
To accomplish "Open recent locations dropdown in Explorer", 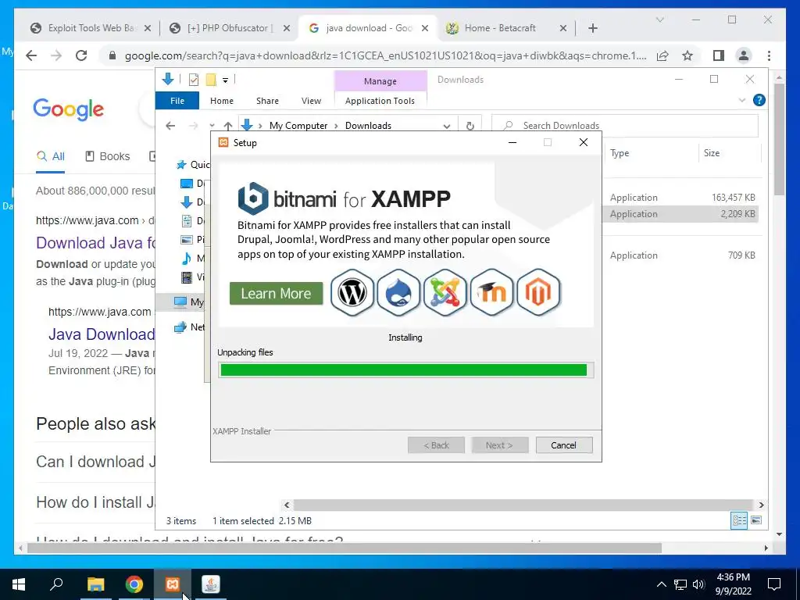I will click(x=212, y=126).
